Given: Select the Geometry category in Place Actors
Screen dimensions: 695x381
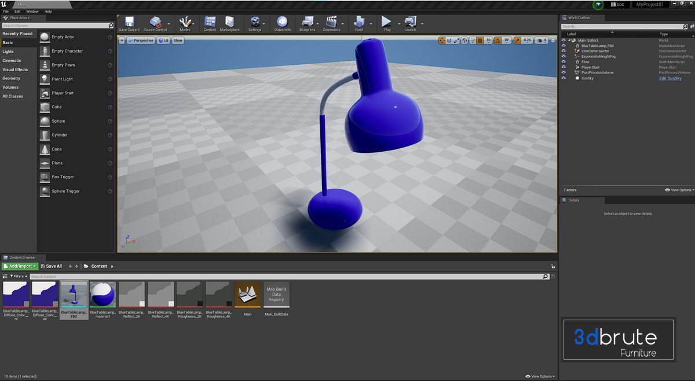Looking at the screenshot, I should (12, 78).
